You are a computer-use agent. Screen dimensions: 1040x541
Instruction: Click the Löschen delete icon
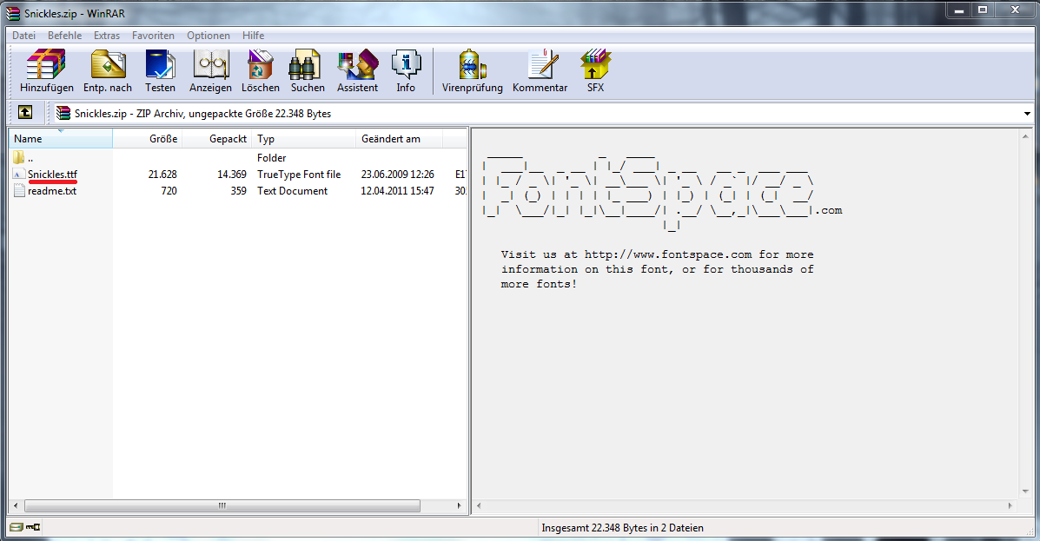click(260, 71)
